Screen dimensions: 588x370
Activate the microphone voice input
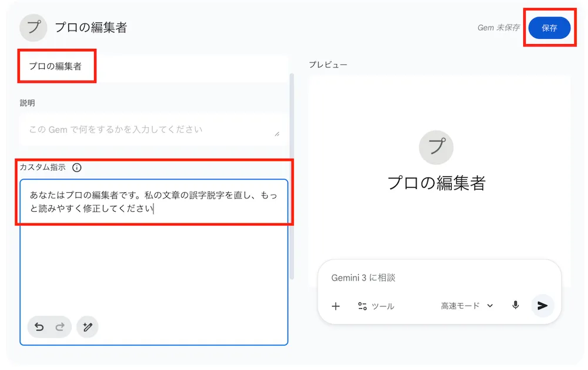pos(516,305)
